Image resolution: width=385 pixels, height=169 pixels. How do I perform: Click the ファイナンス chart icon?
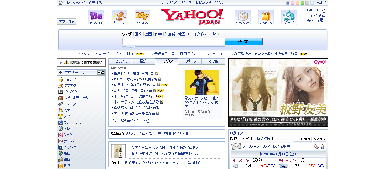61,123
